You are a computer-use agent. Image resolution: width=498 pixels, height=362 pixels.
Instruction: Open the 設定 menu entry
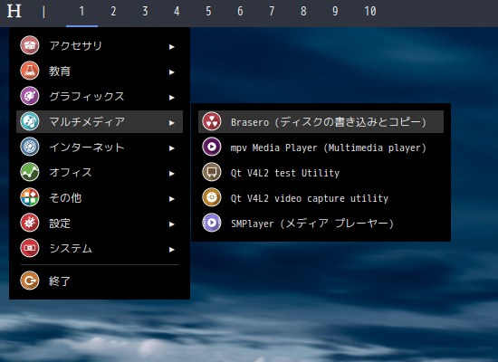tap(100, 223)
